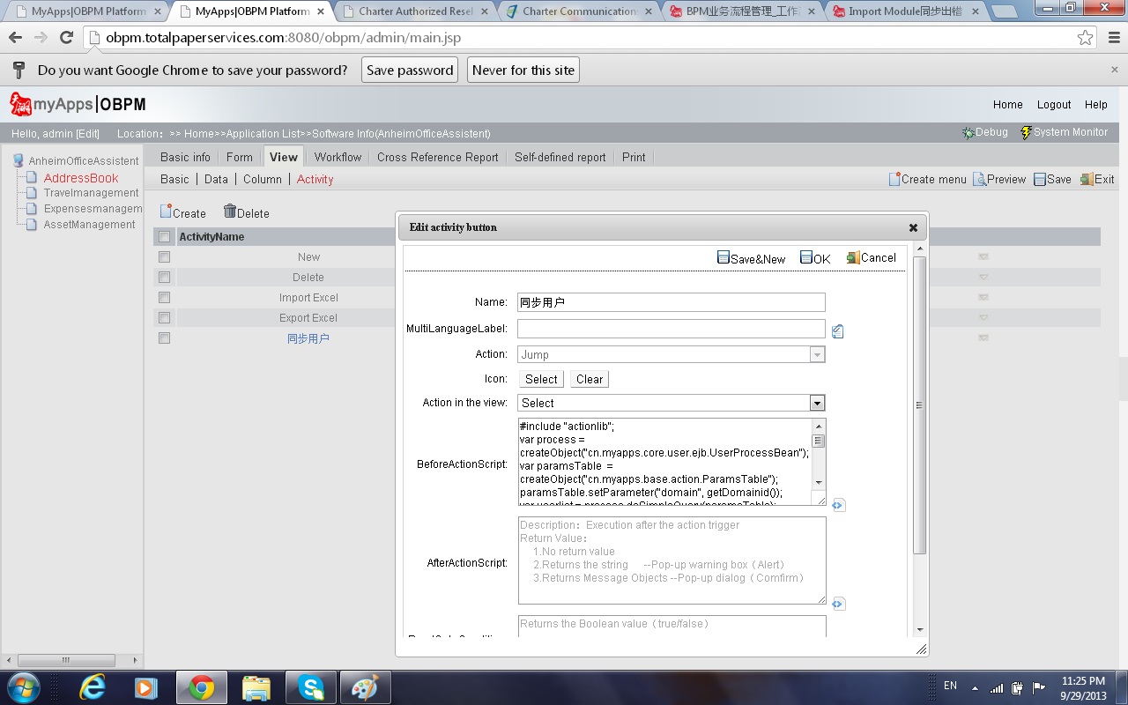Screen dimensions: 1128x705
Task: Click the myApps OBPM logo
Action: 78,104
